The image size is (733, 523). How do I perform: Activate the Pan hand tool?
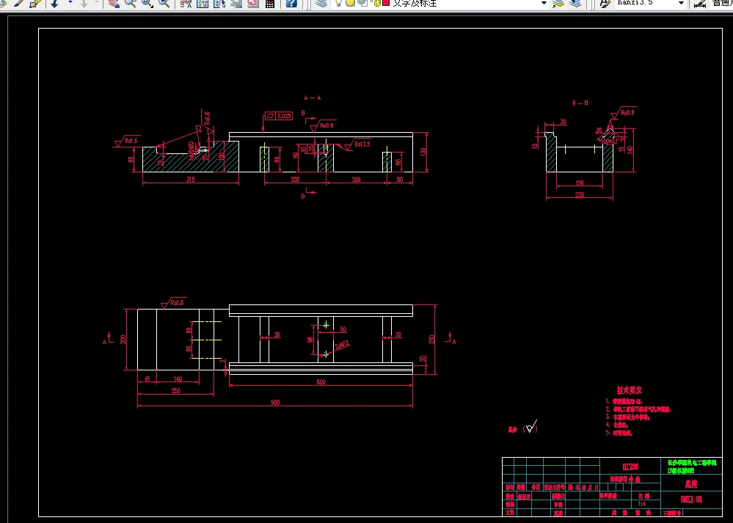113,3
